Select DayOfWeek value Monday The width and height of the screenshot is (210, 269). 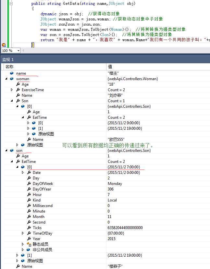[x=115, y=184]
